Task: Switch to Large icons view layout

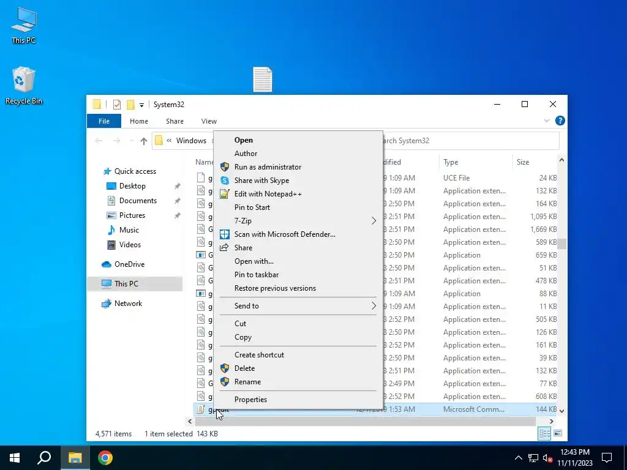Action: 558,434
